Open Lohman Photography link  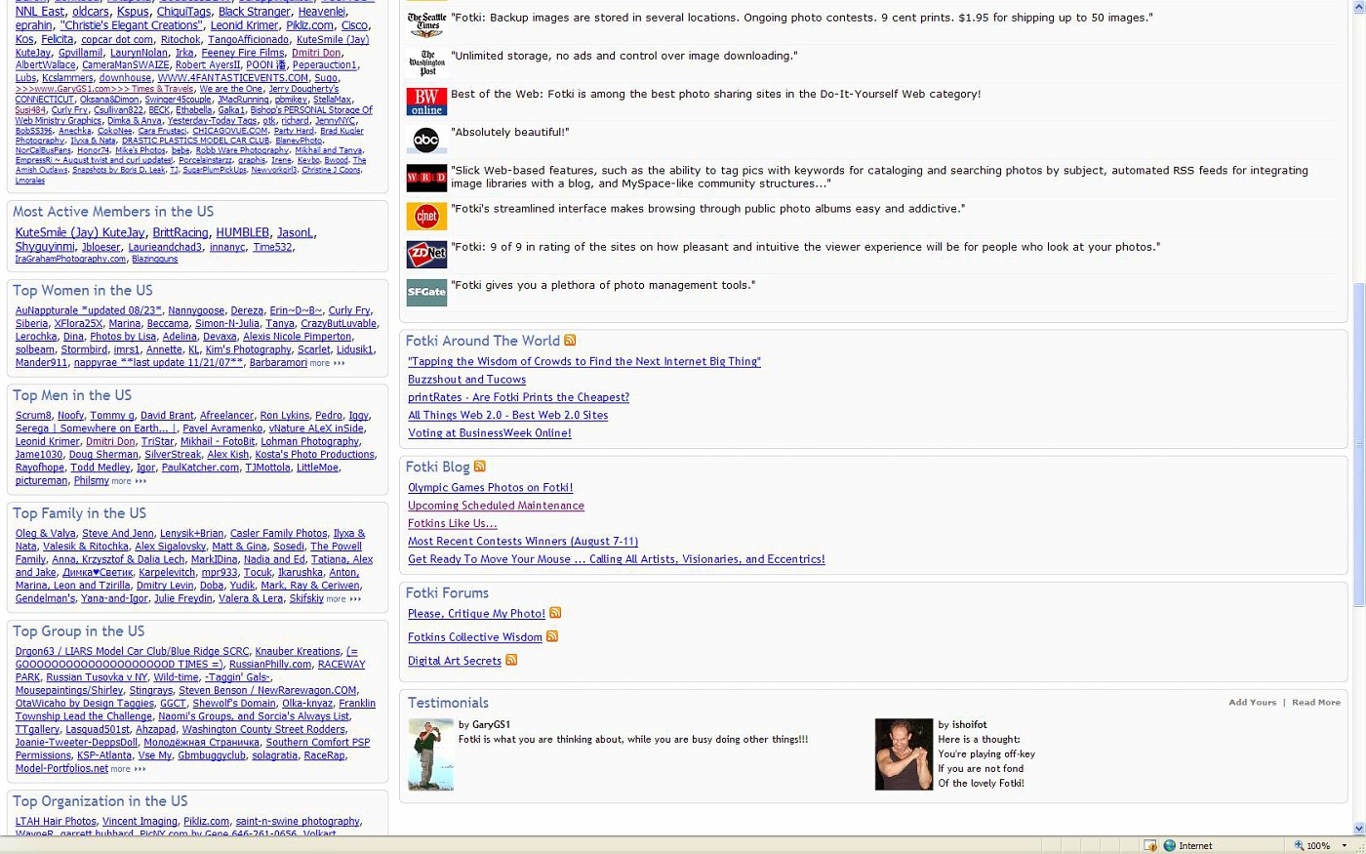point(309,442)
